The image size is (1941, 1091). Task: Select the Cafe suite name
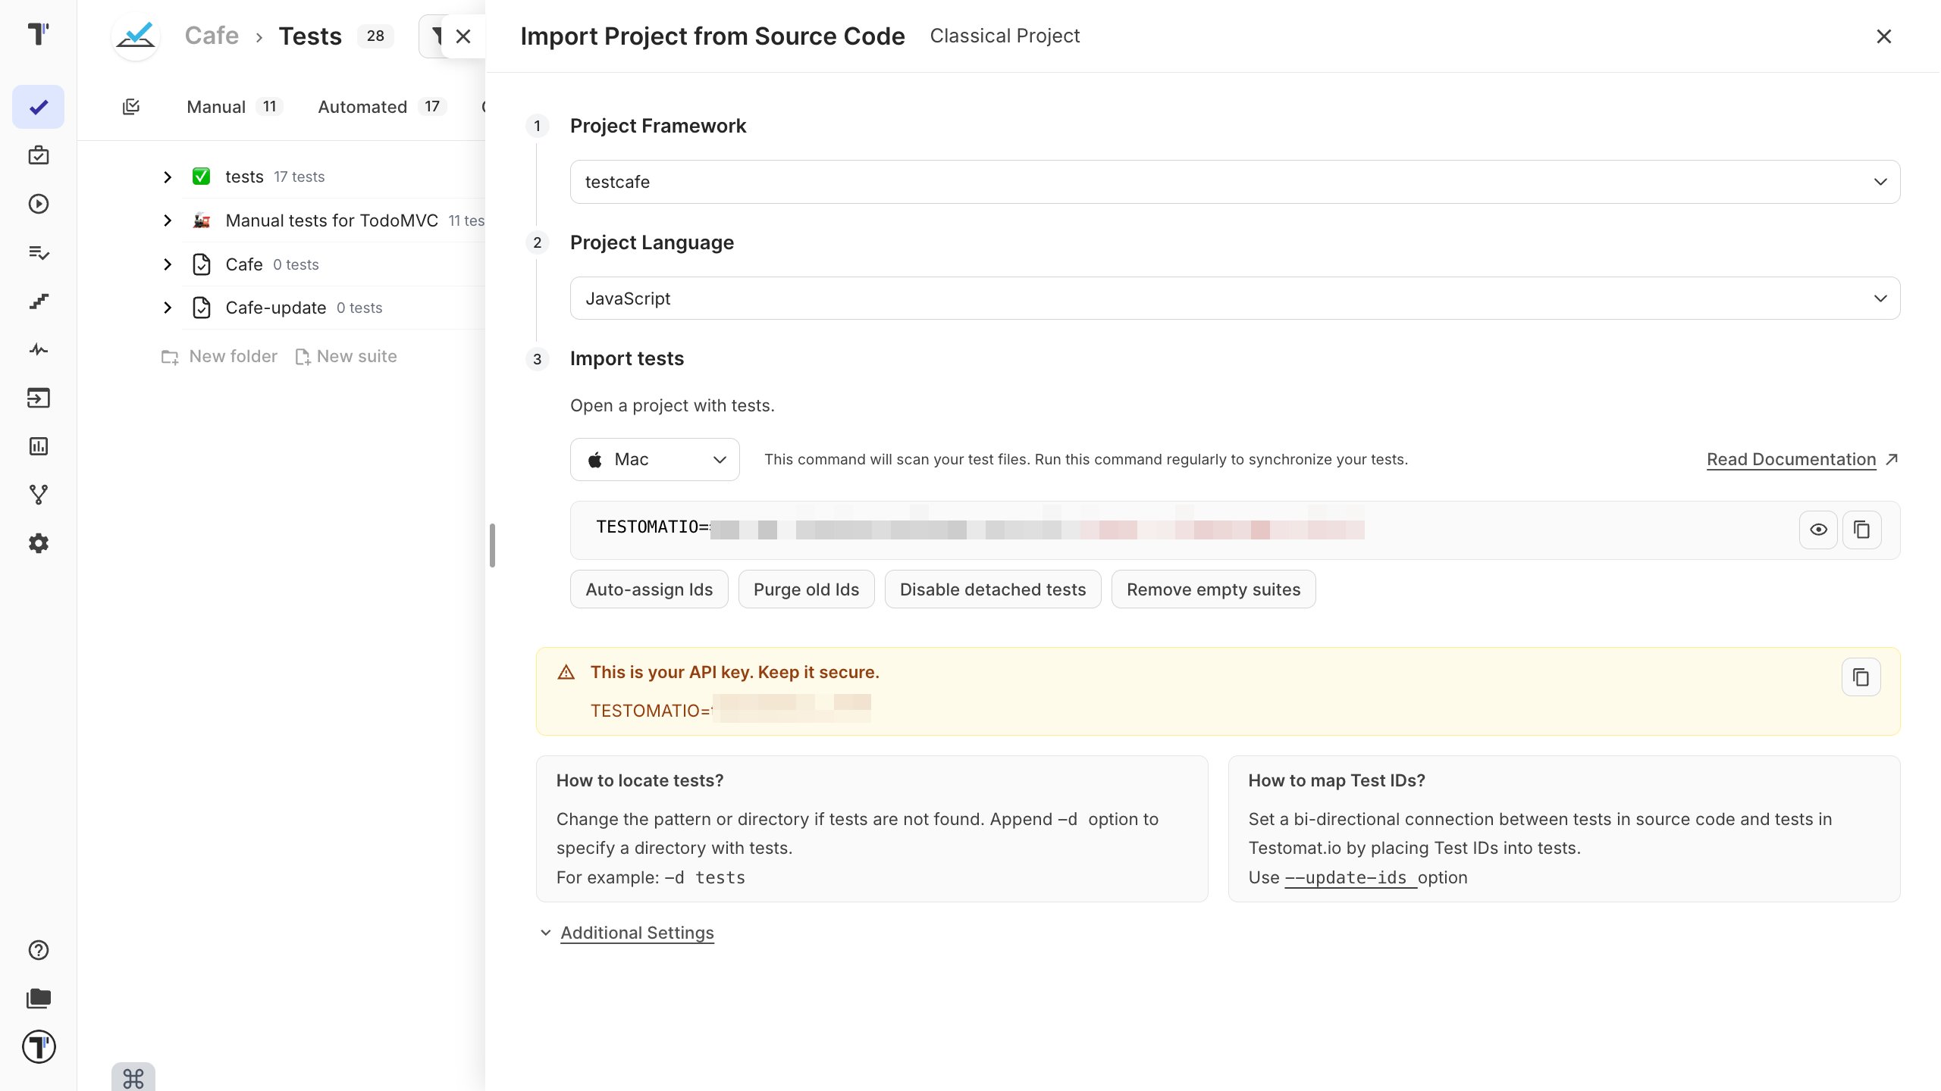point(244,264)
